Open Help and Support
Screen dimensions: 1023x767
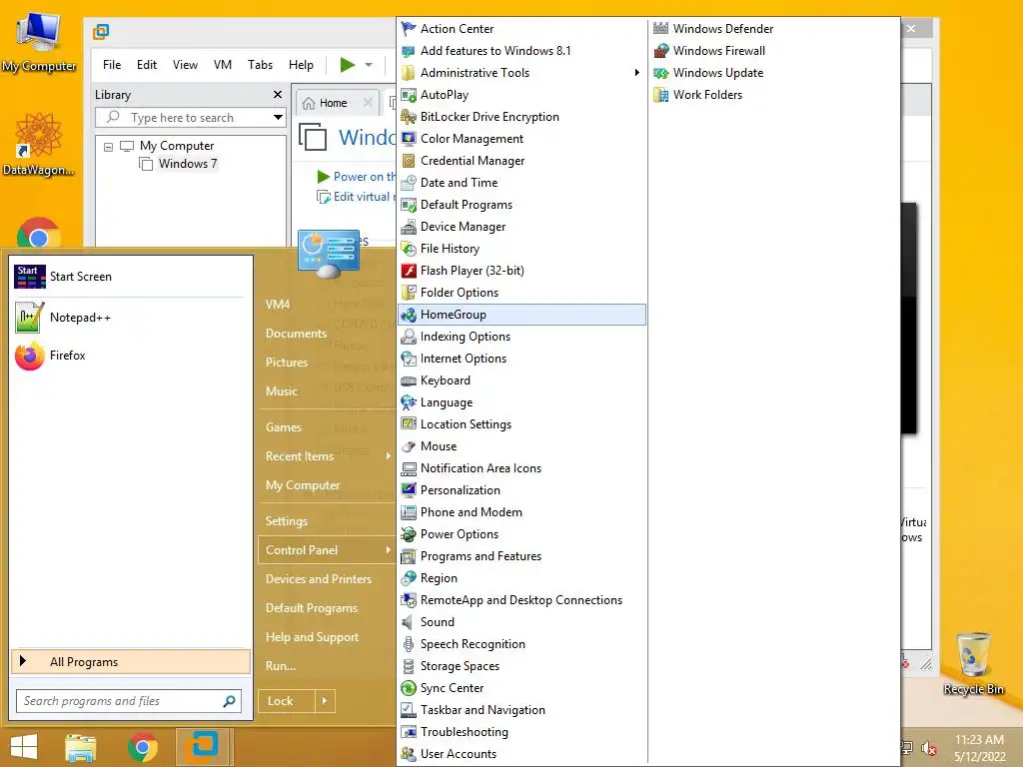(312, 637)
